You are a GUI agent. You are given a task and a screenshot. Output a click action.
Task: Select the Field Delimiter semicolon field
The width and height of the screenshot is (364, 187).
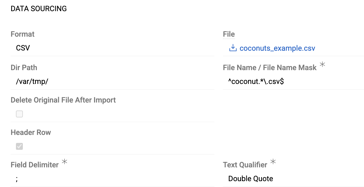tap(112, 178)
